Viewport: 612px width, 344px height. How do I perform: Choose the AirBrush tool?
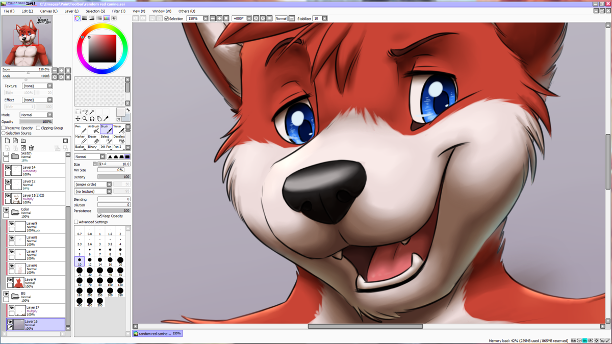[94, 129]
